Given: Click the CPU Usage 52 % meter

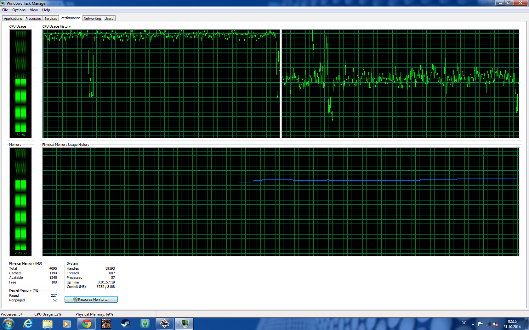Looking at the screenshot, I should (21, 84).
